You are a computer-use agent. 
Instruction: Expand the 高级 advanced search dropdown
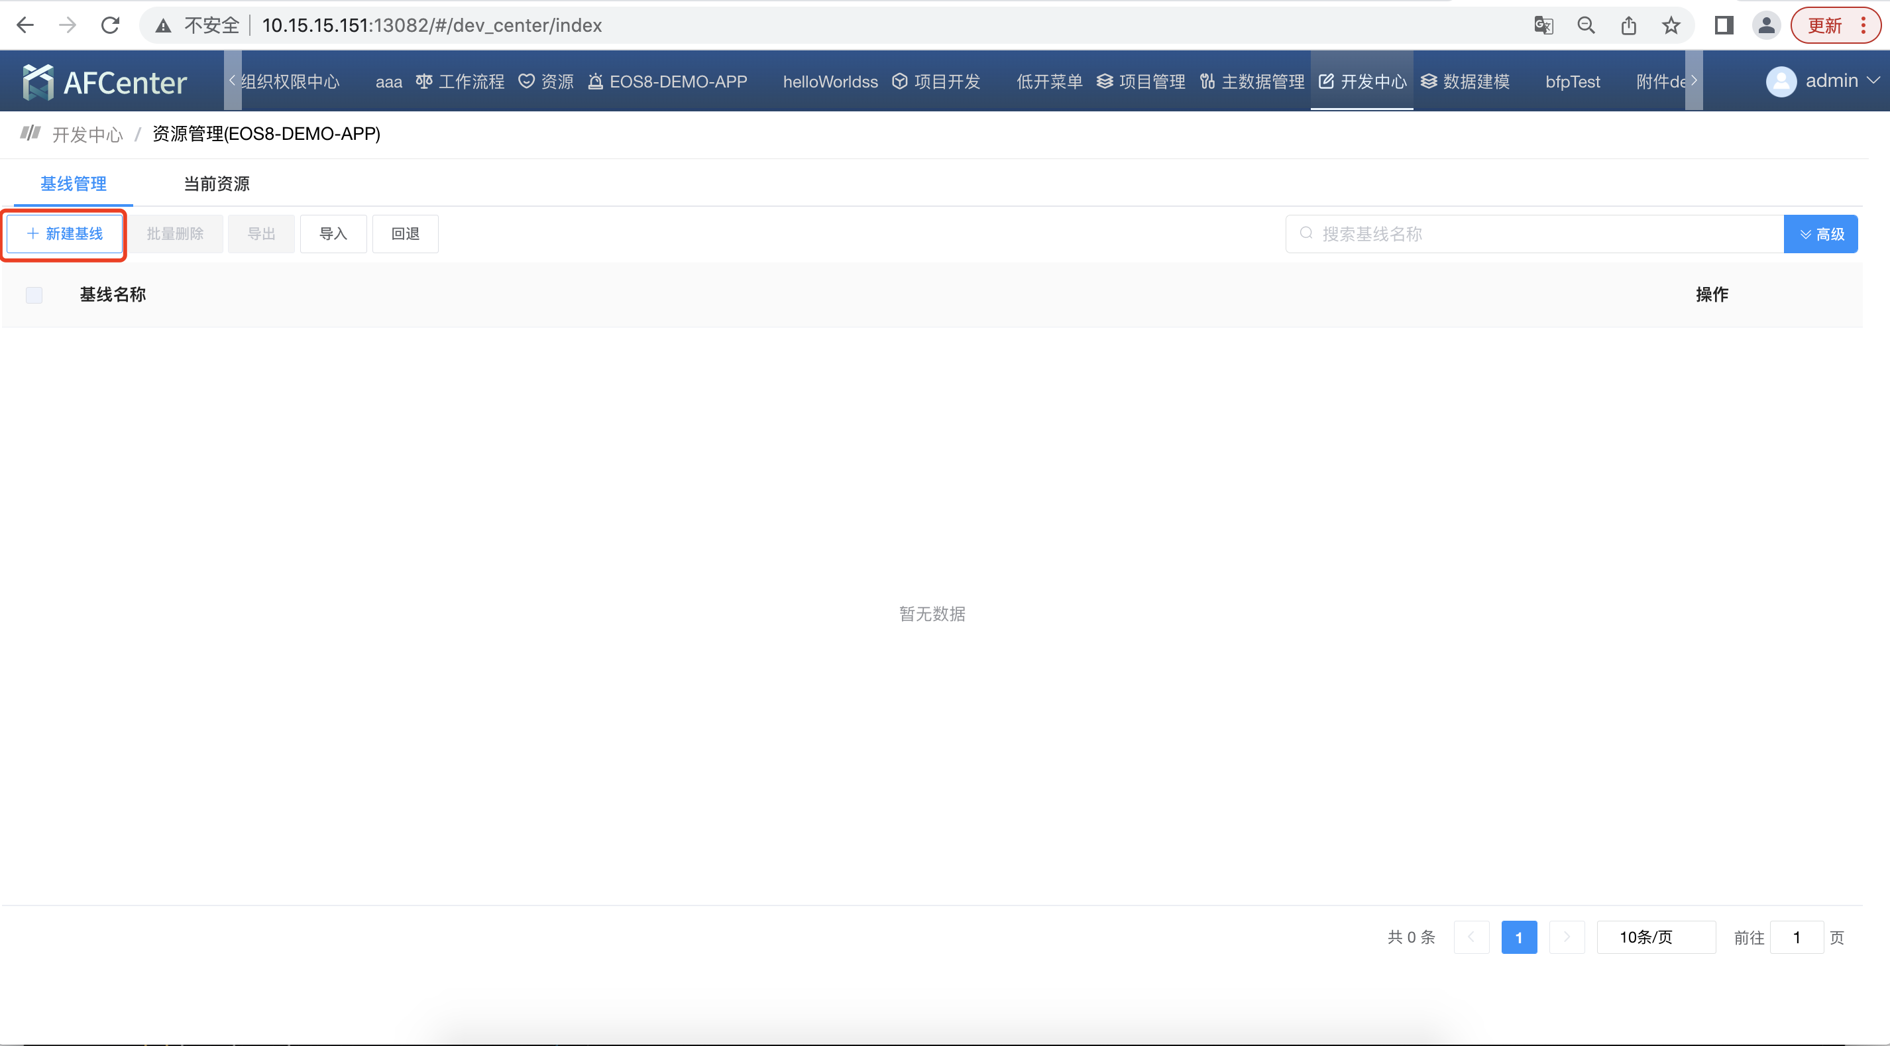pyautogui.click(x=1820, y=234)
